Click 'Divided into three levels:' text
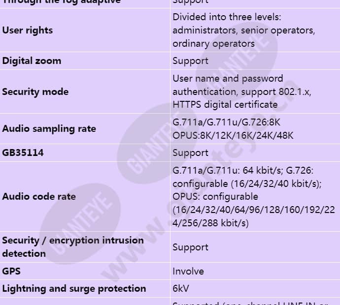Screen dimensions: 340x305 point(227,17)
